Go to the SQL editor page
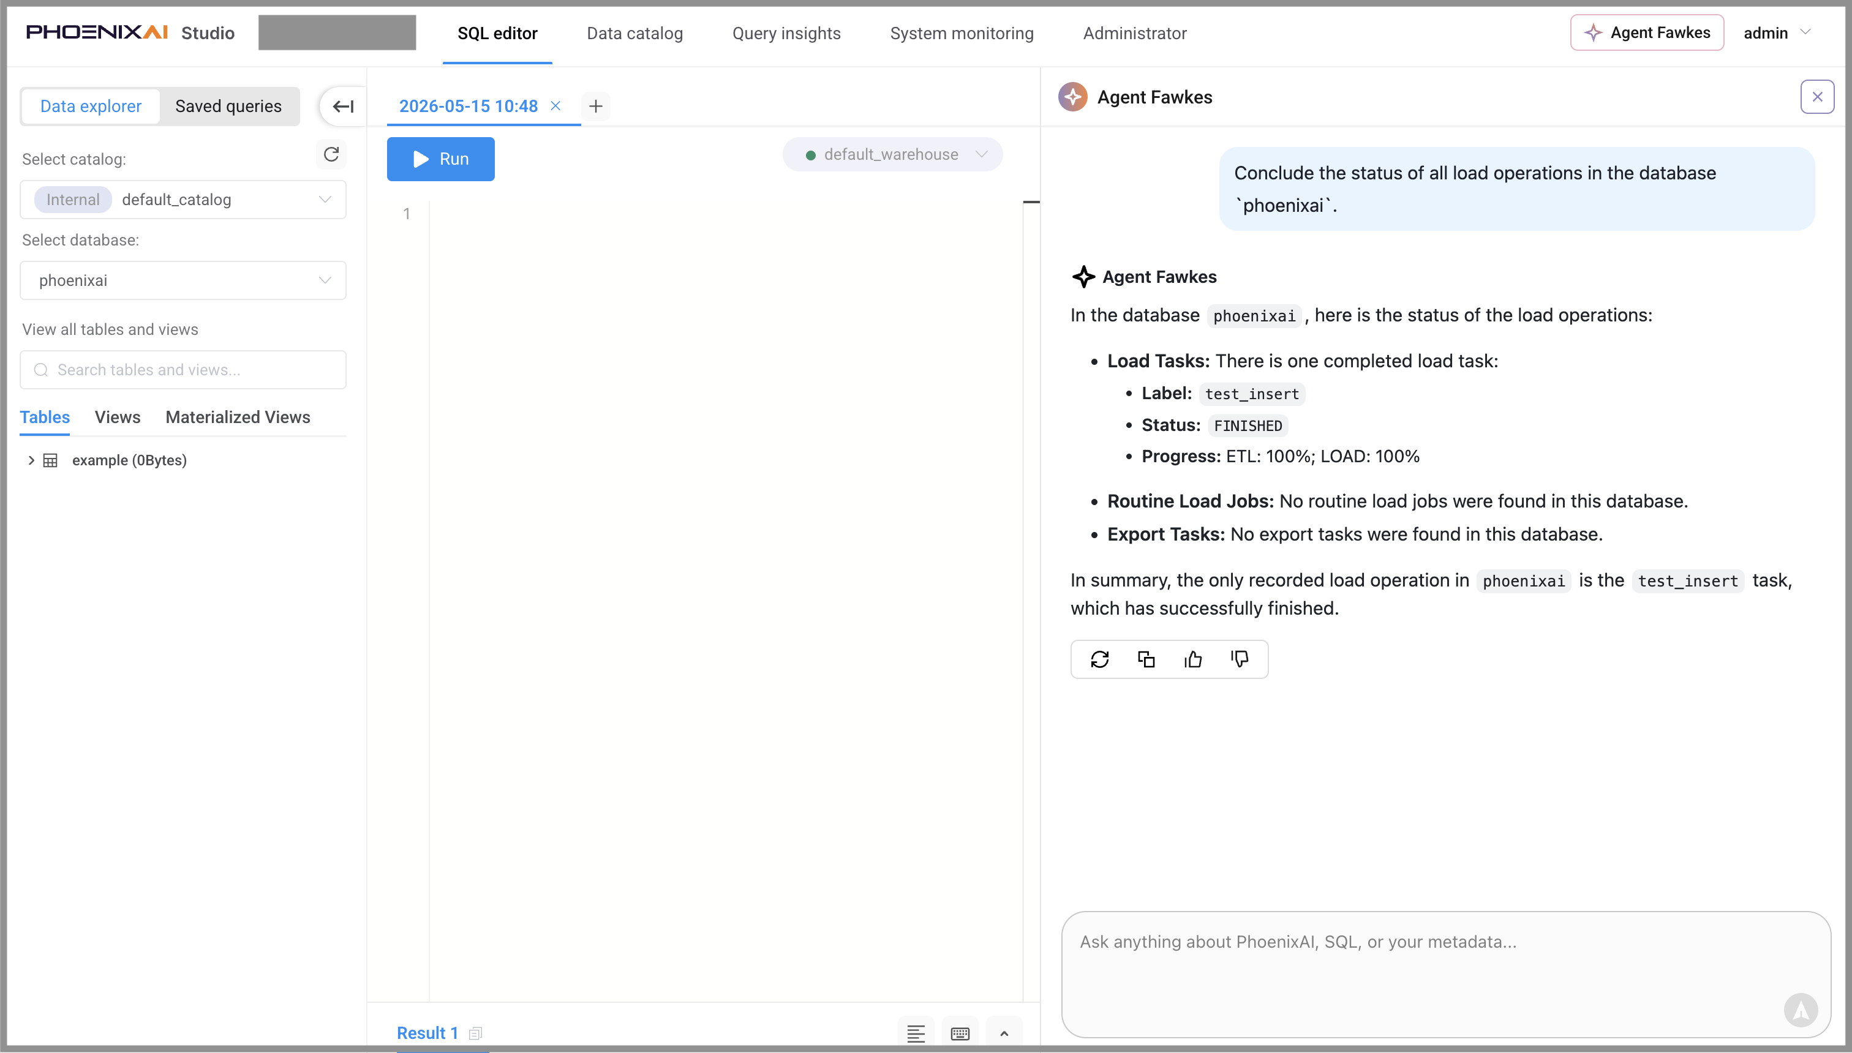1852x1053 pixels. pos(498,33)
